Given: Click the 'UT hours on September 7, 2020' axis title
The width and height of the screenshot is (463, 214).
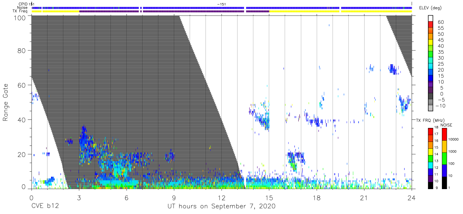Looking at the screenshot, I should point(221,206).
